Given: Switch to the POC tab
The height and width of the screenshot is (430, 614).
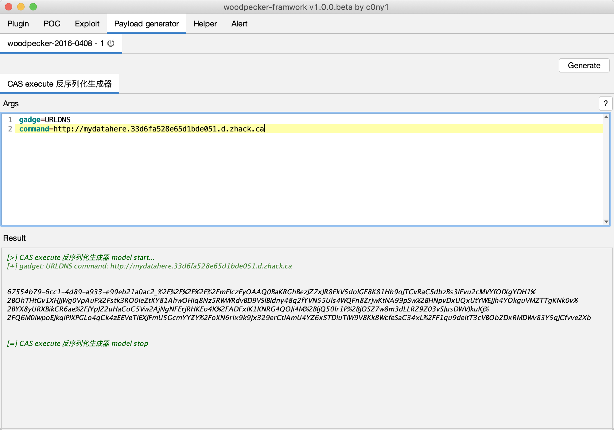Looking at the screenshot, I should click(x=52, y=24).
